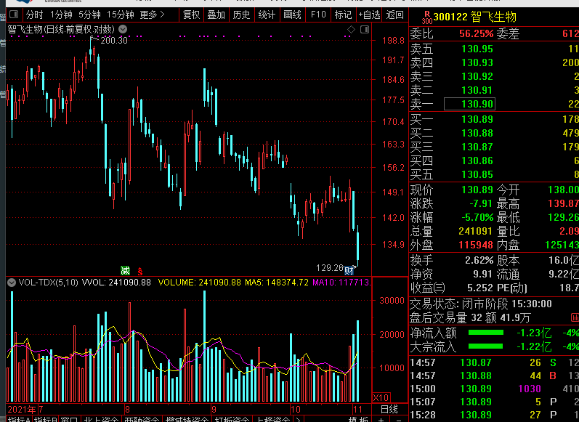Click 买五 price 130.85

pyautogui.click(x=477, y=174)
